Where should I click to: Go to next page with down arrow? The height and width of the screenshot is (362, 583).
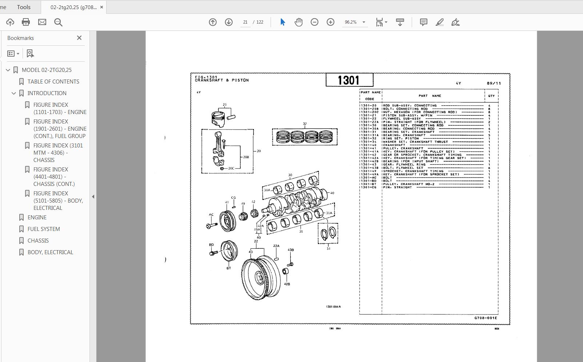[228, 22]
